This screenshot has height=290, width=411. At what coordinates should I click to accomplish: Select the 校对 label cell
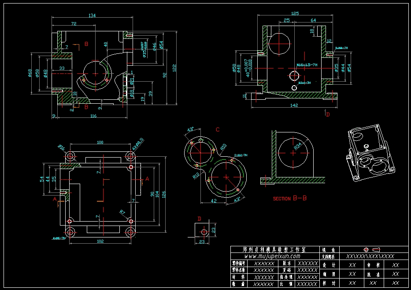[329, 283]
